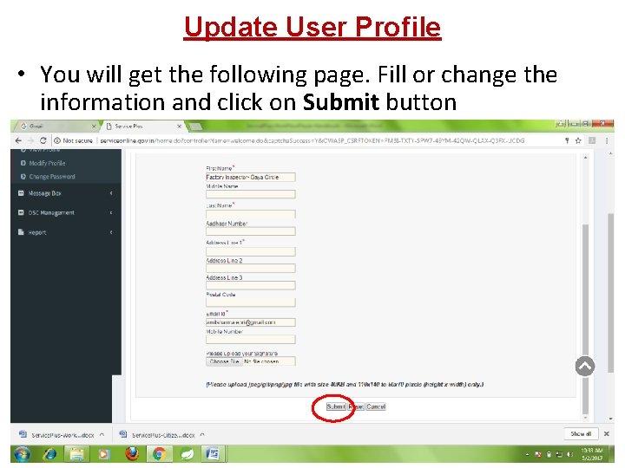
Task: Click the Reset button
Action: 356,406
